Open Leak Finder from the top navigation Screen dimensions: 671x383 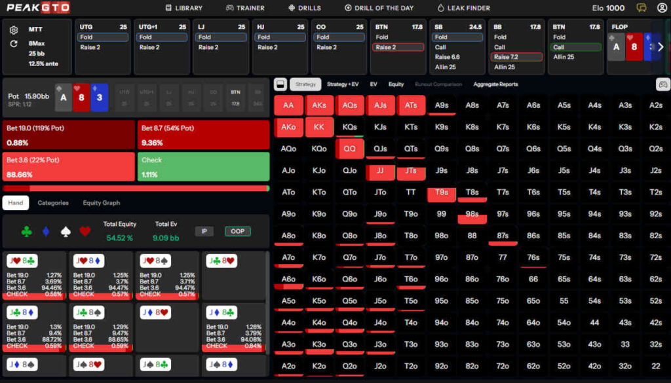(x=464, y=8)
